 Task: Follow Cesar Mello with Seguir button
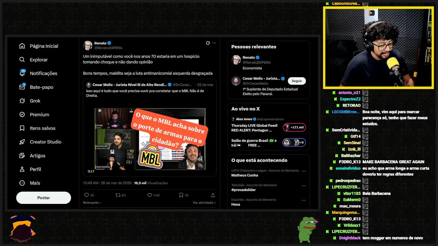[297, 81]
